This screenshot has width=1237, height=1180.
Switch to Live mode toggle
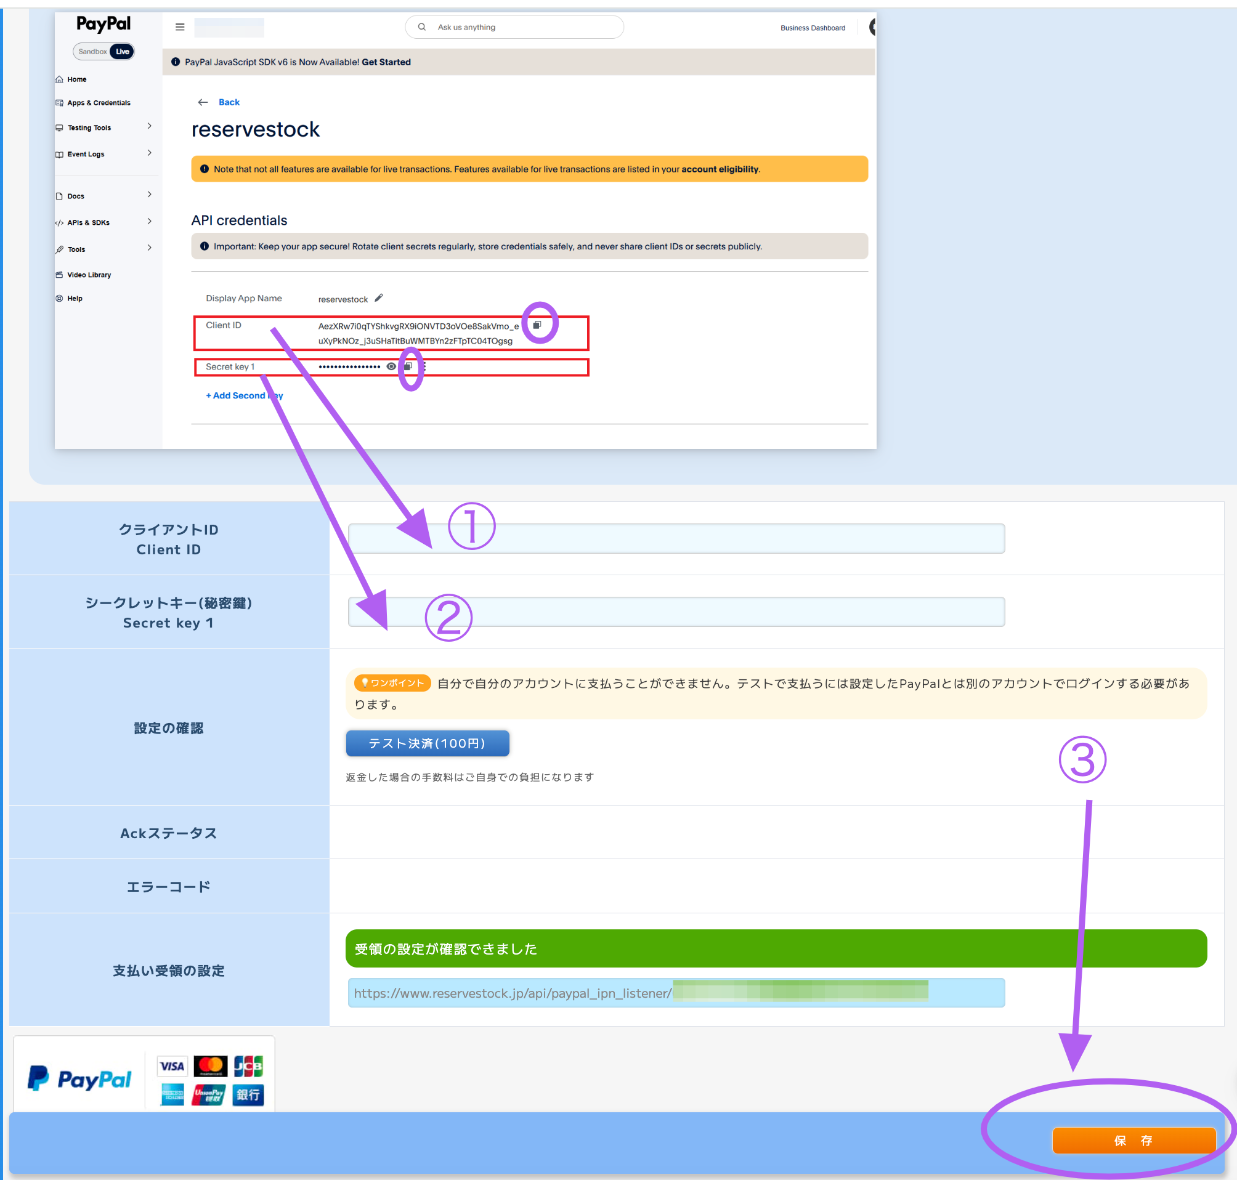pos(122,52)
